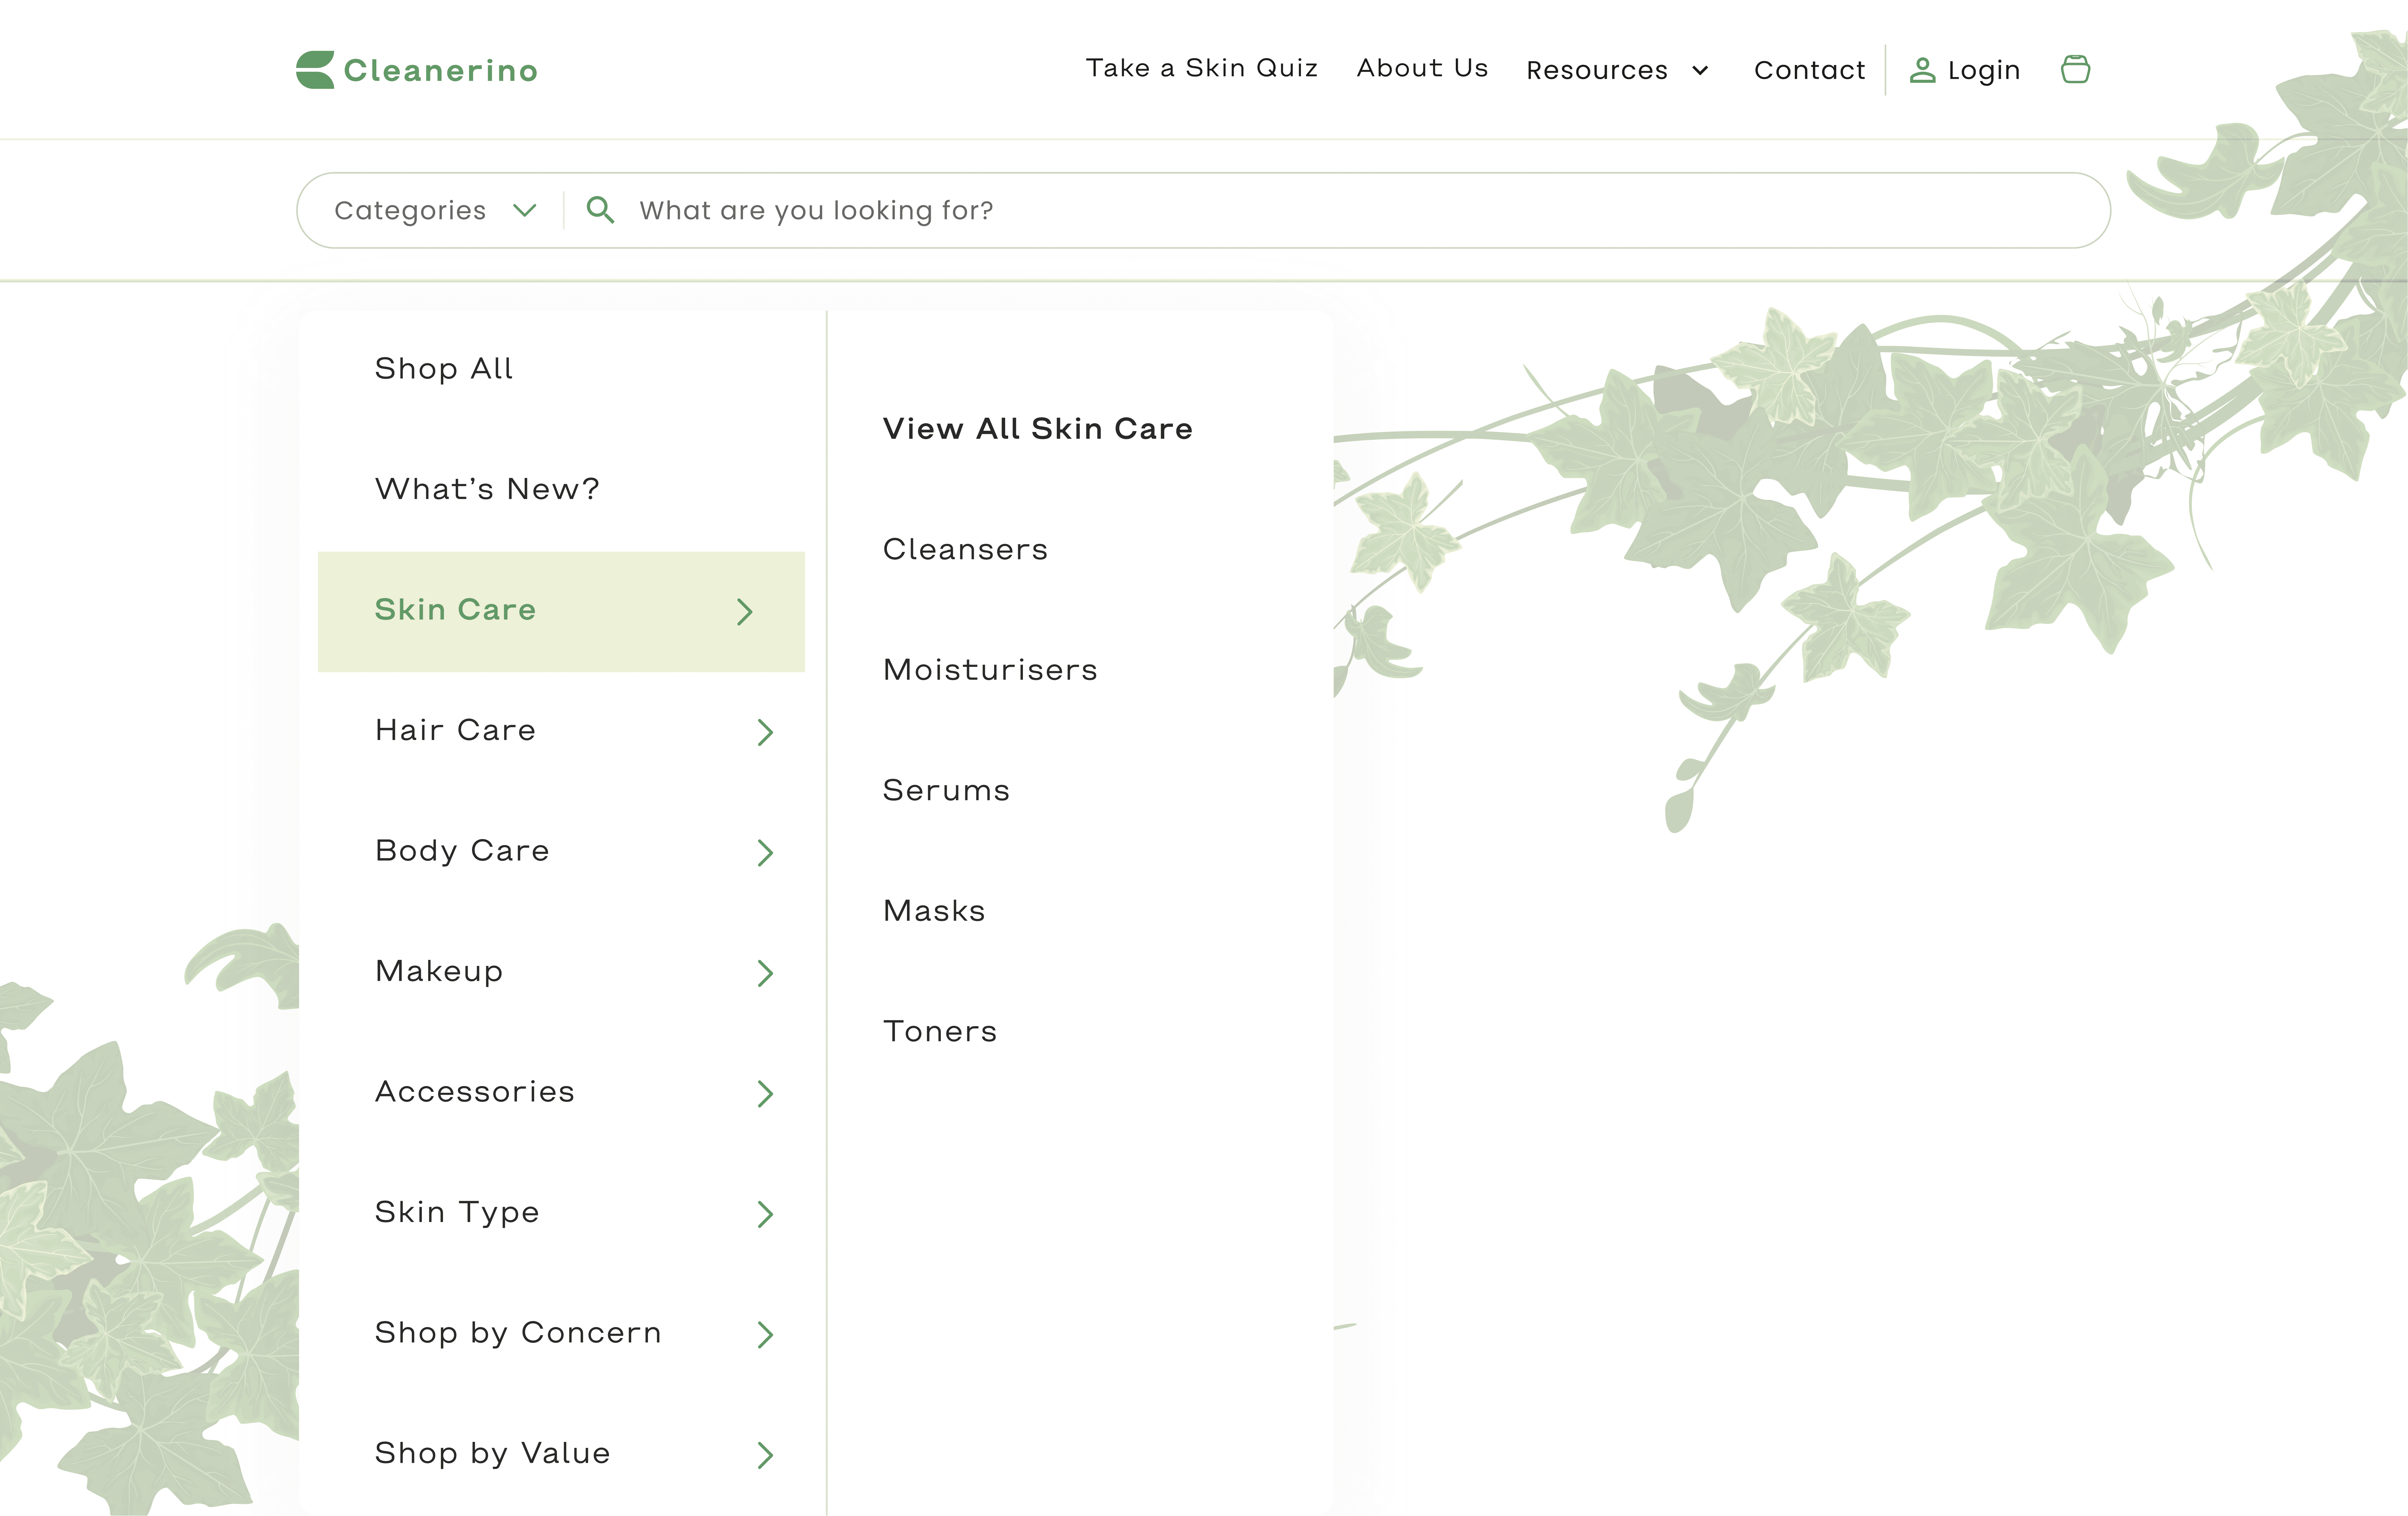Open the shopping bag cart icon

[x=2075, y=69]
